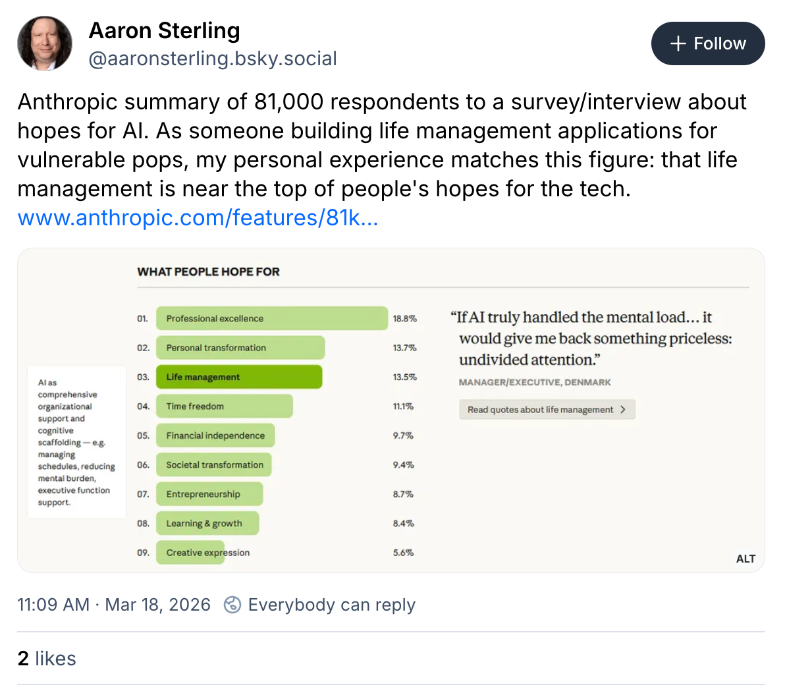Viewport: 785px width, 693px height.
Task: Click the Aaron Sterling display name
Action: (x=164, y=30)
